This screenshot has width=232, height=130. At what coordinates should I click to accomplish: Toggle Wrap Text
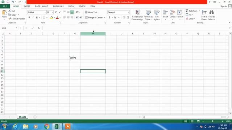point(91,12)
